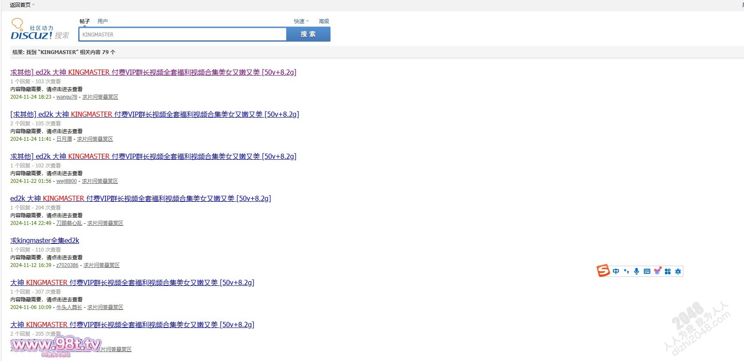Open the 高级 advanced search link
The width and height of the screenshot is (744, 361).
click(x=324, y=21)
